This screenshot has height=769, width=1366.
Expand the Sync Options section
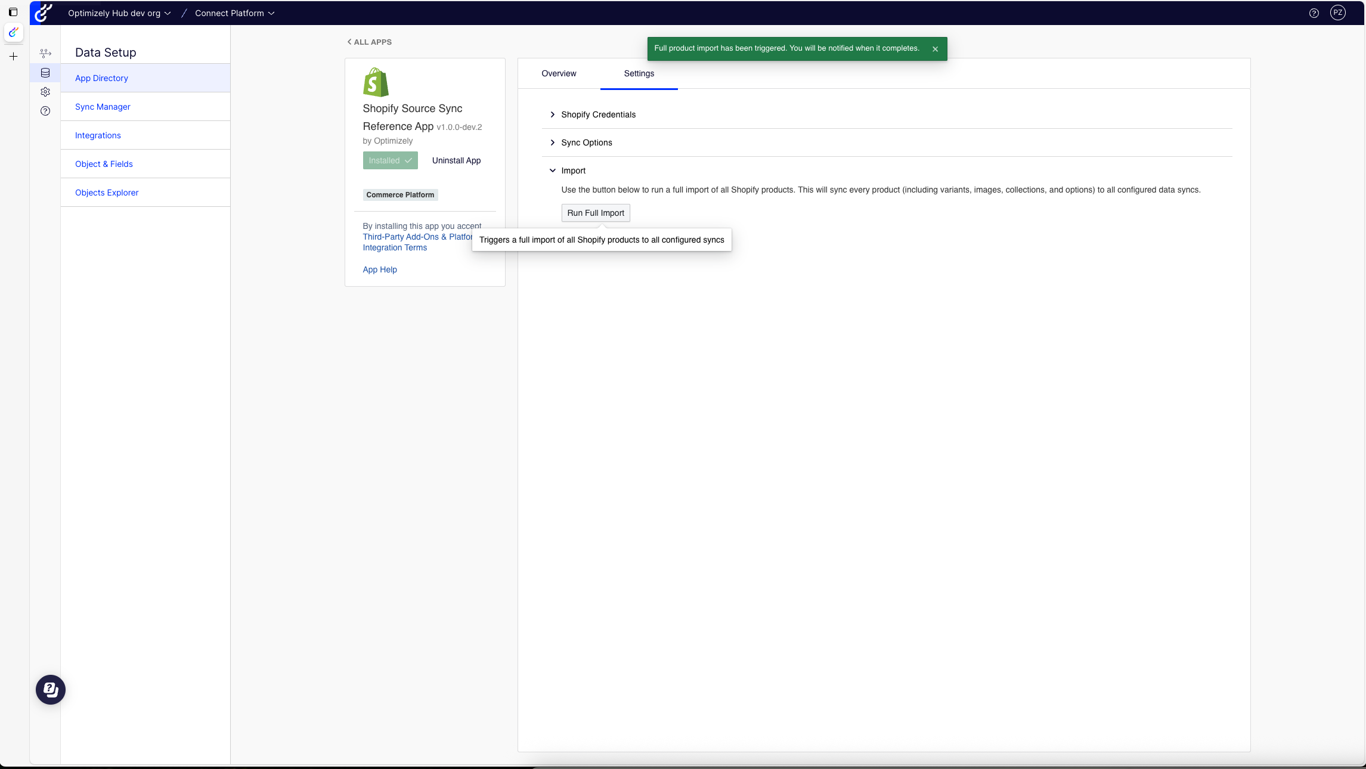586,142
